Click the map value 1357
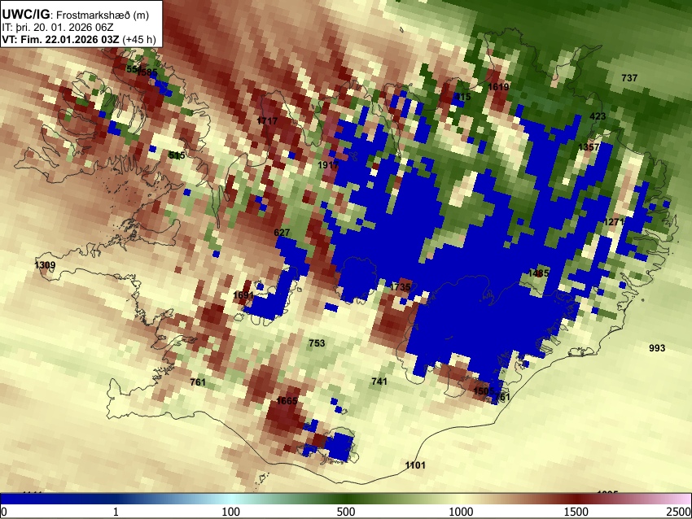The width and height of the screenshot is (692, 519). pos(589,147)
